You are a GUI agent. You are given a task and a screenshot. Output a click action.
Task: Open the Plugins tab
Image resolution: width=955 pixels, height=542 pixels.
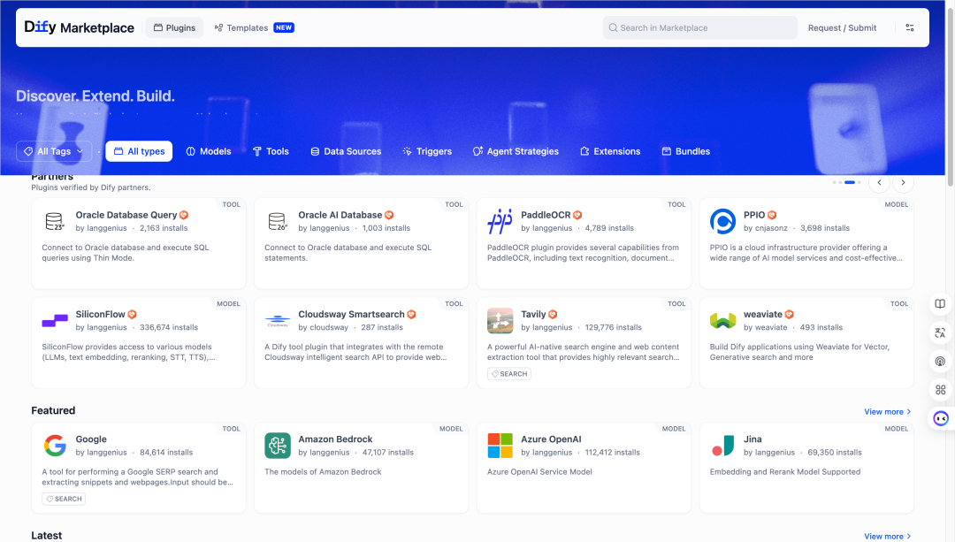(x=174, y=27)
